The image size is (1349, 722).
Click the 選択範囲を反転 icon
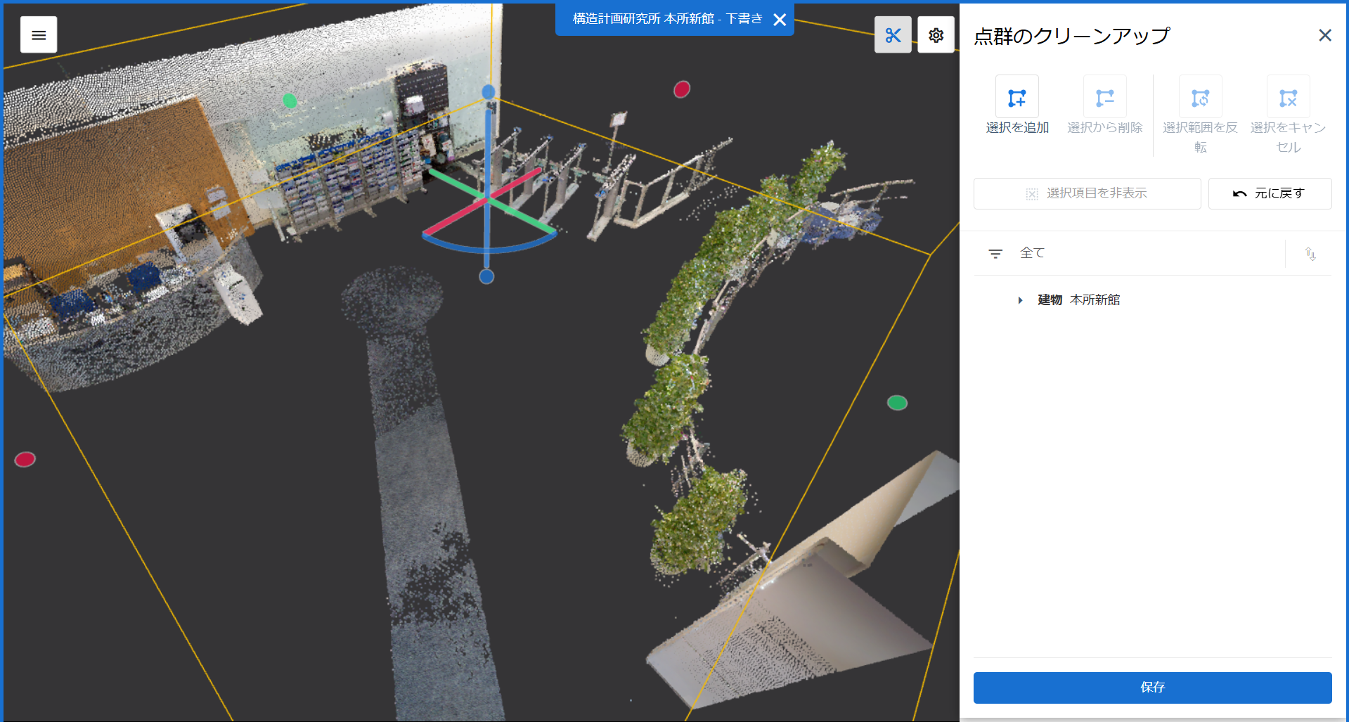(1201, 97)
